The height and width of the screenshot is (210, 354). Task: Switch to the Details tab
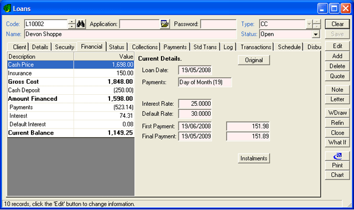click(40, 47)
